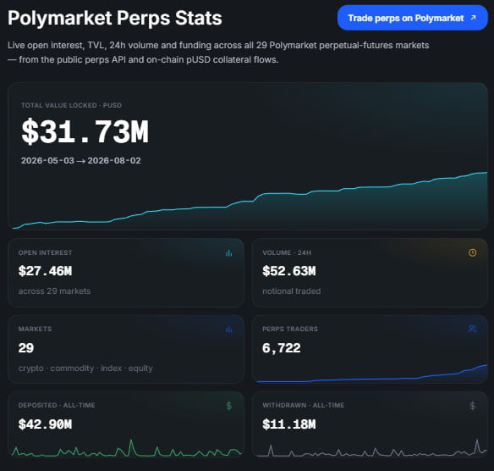Click the blue perps traders sparkline
The image size is (494, 471).
click(x=371, y=374)
